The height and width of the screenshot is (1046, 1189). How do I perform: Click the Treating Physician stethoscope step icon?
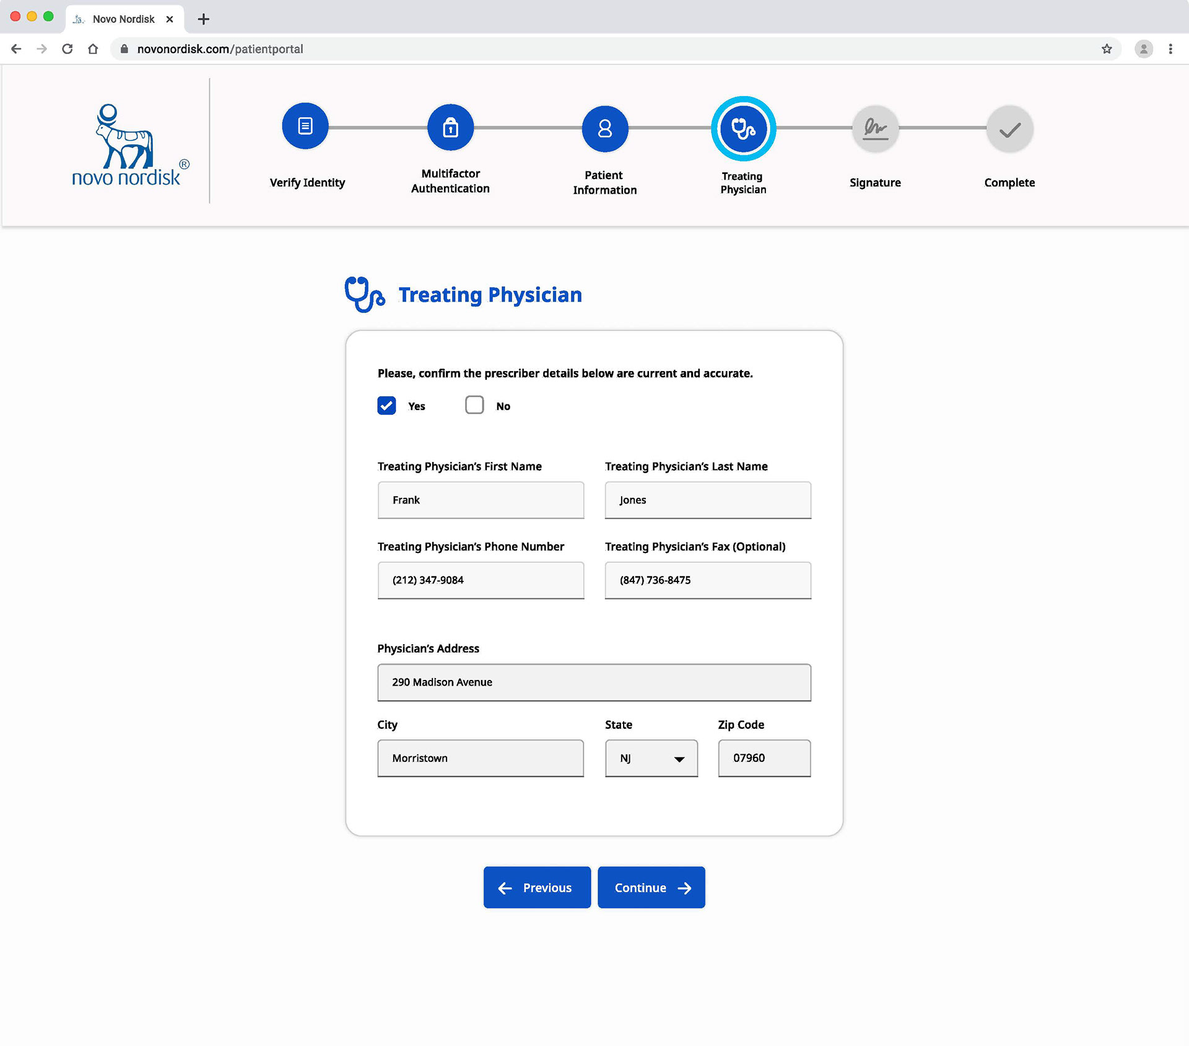[743, 128]
